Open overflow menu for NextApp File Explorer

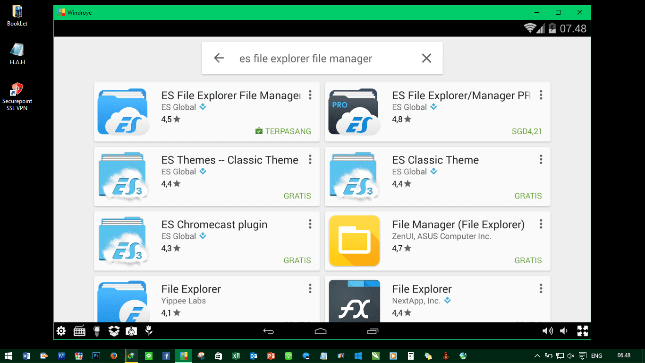pos(541,288)
